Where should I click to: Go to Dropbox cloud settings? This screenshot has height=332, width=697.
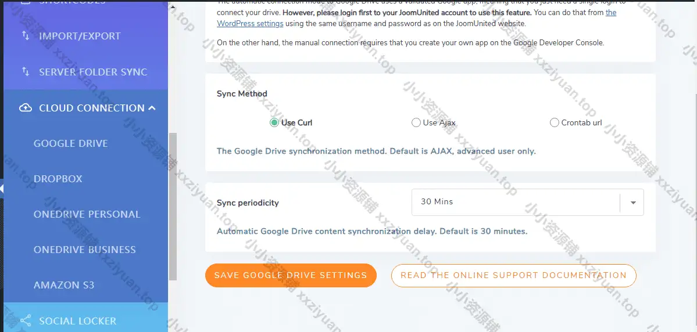(58, 179)
